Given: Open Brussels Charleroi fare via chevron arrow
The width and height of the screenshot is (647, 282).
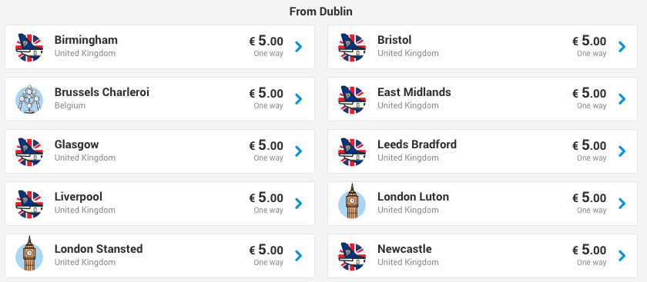Looking at the screenshot, I should pyautogui.click(x=299, y=99).
